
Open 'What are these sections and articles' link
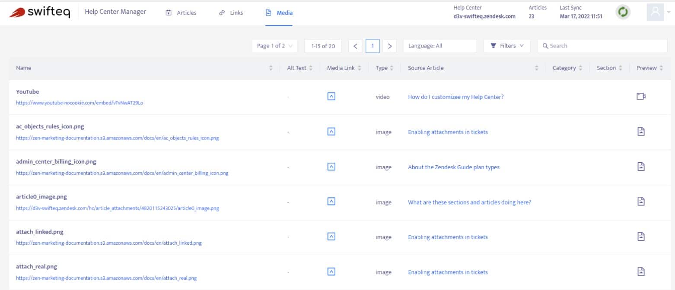tap(470, 202)
